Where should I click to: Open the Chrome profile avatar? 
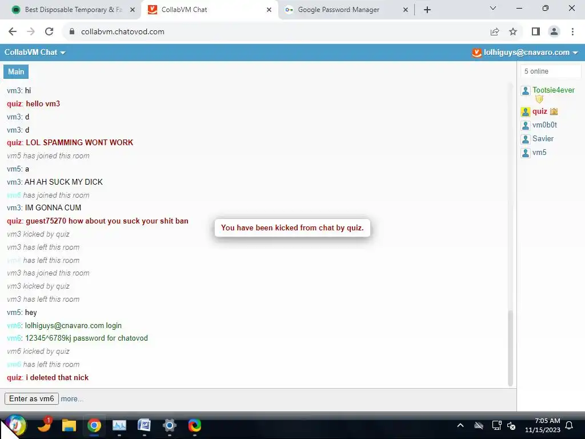pos(554,32)
